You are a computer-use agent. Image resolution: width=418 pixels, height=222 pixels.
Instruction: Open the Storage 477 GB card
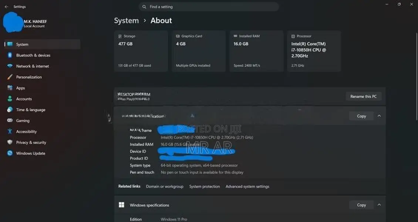141,51
